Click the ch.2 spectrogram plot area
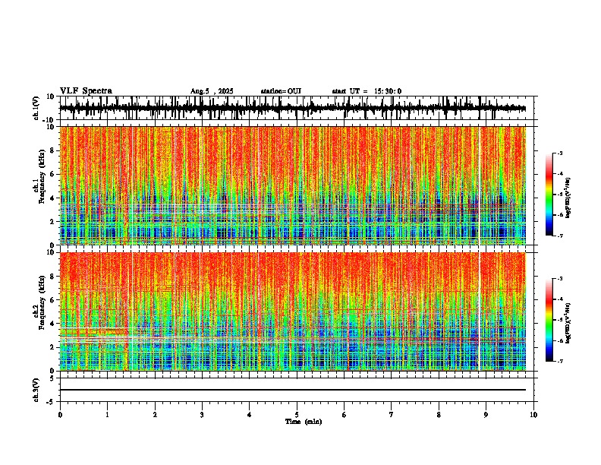The width and height of the screenshot is (601, 465). pyautogui.click(x=292, y=312)
